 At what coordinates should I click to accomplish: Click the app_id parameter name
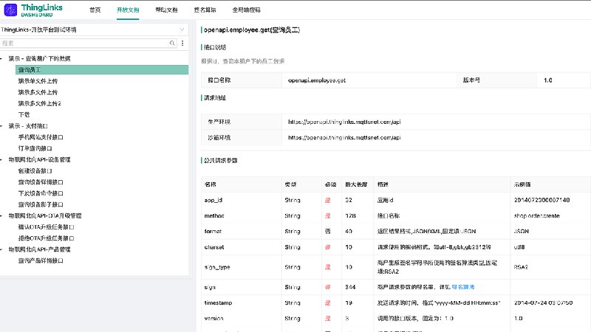pyautogui.click(x=213, y=200)
